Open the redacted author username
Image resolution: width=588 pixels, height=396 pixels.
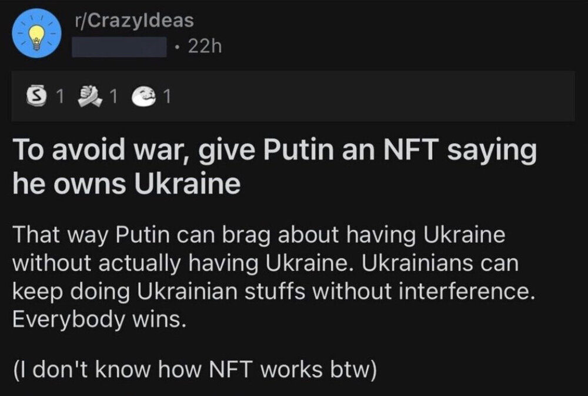pyautogui.click(x=119, y=46)
